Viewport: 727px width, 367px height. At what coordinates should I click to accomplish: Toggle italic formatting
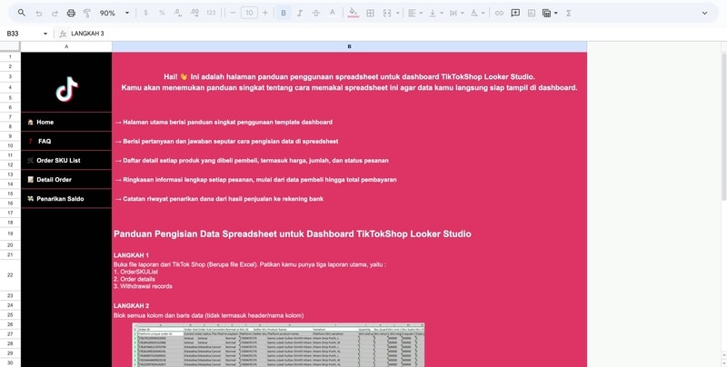click(300, 14)
